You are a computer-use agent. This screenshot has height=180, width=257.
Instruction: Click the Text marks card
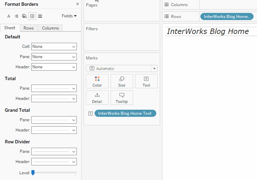point(146,81)
